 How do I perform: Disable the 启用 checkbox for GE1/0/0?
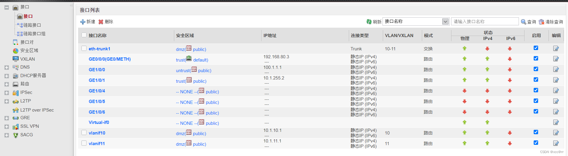[536, 69]
